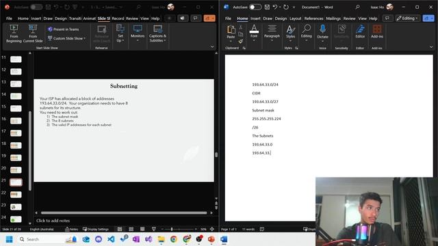The image size is (438, 246).
Task: Select Format Painter in Word clipboard
Action: (x=240, y=41)
